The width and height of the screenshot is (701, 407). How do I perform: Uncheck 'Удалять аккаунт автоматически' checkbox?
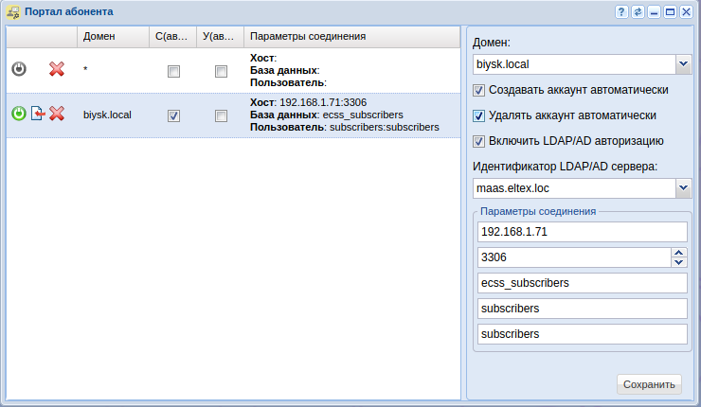point(479,115)
